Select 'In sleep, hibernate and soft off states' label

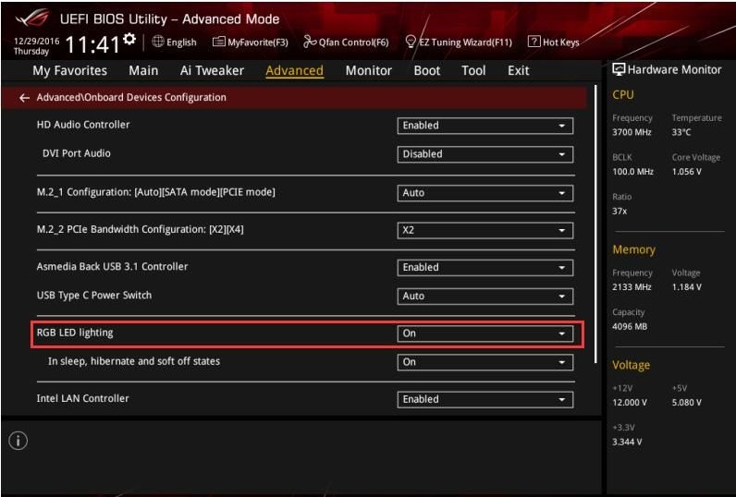pos(134,361)
